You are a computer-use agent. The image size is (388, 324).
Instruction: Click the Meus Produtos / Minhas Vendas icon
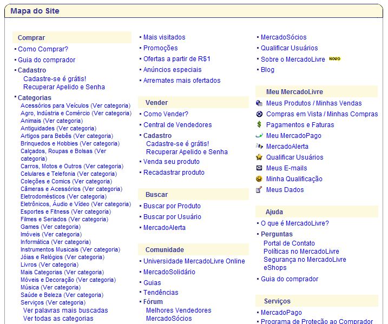click(x=259, y=103)
